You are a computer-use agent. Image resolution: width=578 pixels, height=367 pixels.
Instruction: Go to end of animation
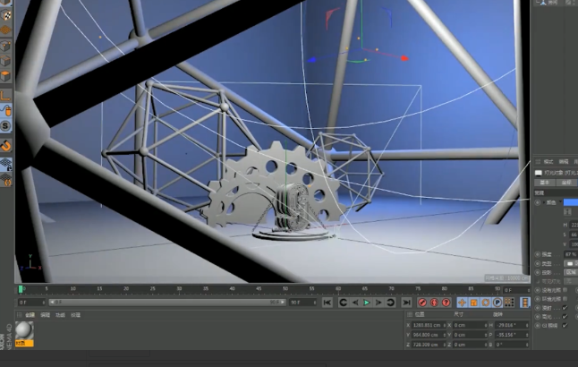tap(406, 303)
